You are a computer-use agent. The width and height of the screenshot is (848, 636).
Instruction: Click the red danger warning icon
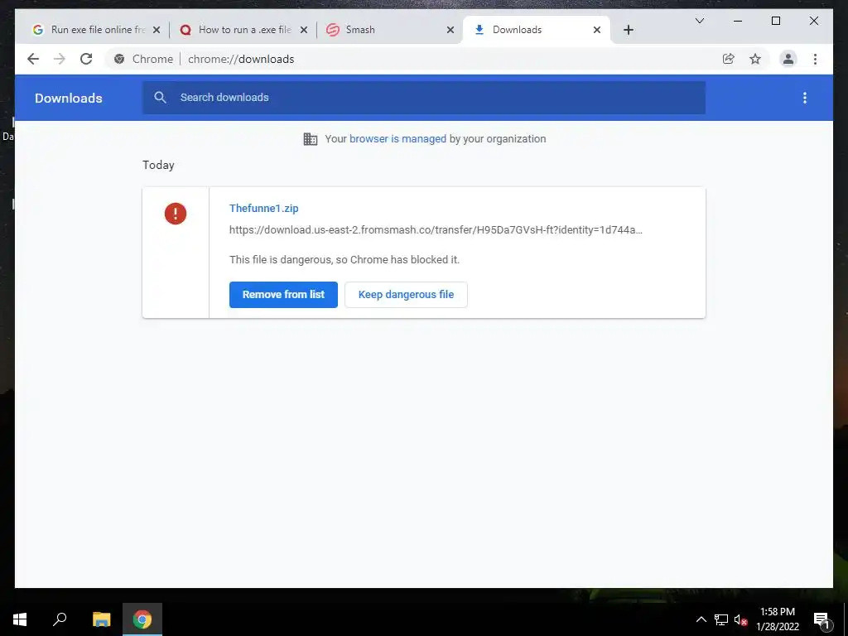176,213
